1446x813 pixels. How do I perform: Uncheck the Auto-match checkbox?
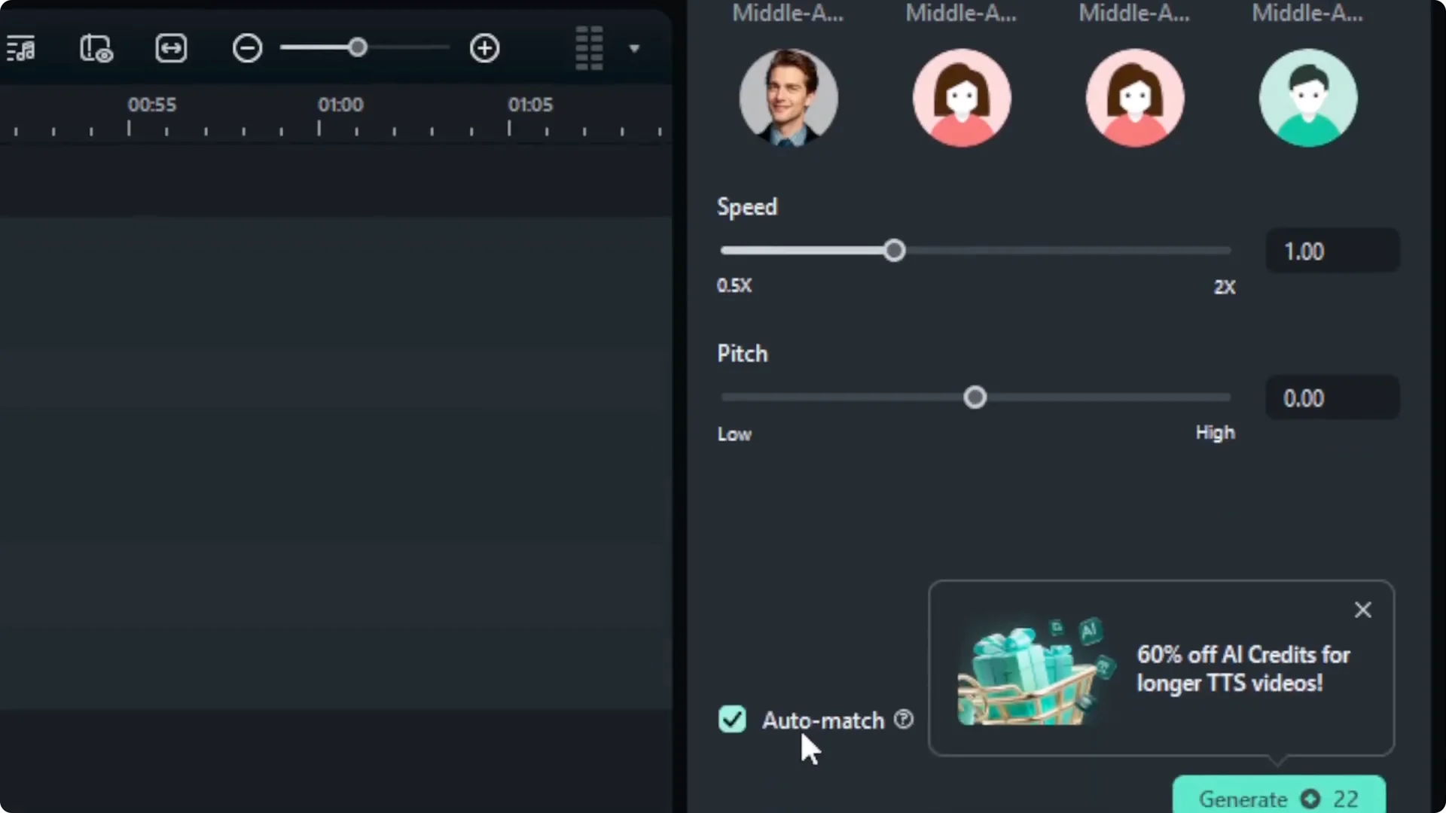(731, 720)
